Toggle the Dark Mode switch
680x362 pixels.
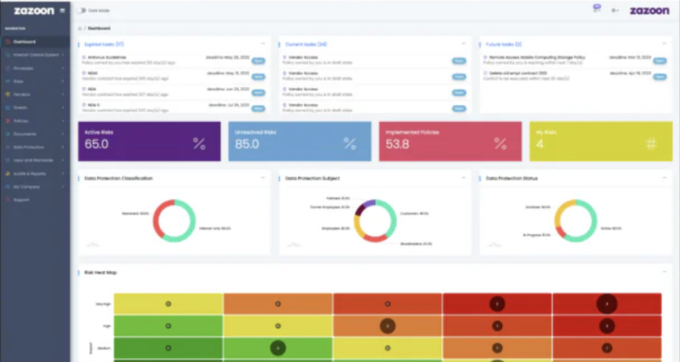pyautogui.click(x=82, y=11)
